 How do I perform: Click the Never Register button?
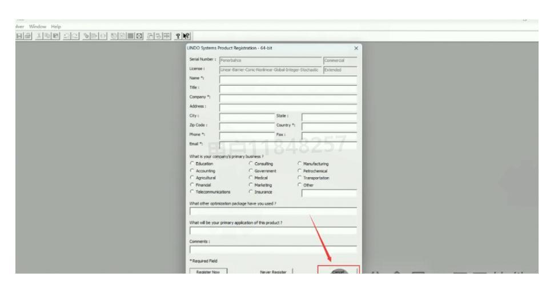click(273, 271)
